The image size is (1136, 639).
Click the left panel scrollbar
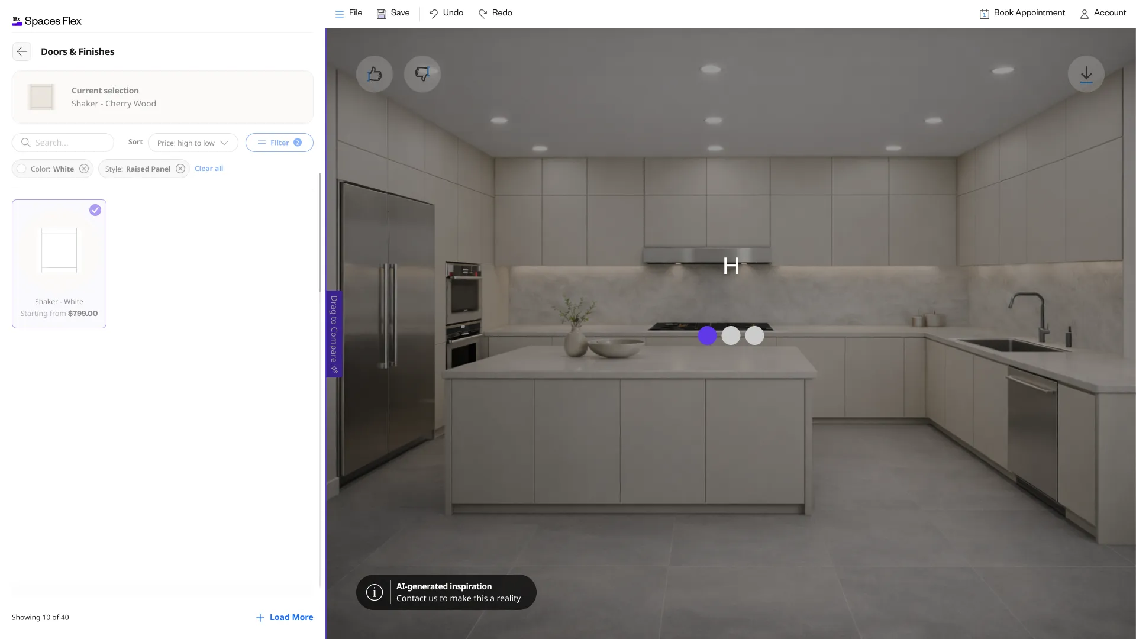click(320, 233)
